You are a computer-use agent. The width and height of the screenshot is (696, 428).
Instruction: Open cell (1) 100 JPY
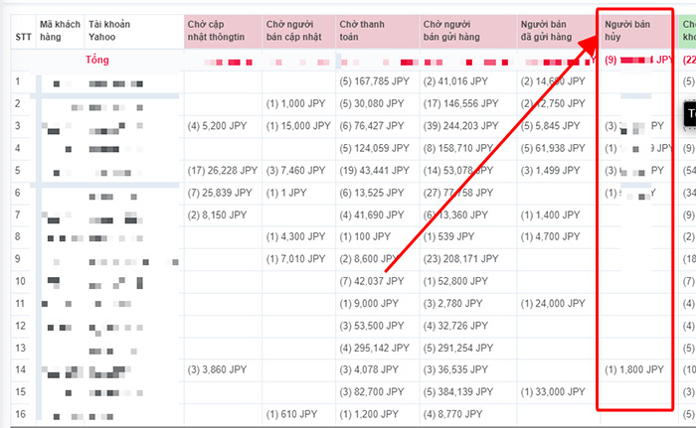tap(365, 237)
